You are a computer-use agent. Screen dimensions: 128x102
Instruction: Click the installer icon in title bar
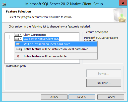tap(4, 4)
